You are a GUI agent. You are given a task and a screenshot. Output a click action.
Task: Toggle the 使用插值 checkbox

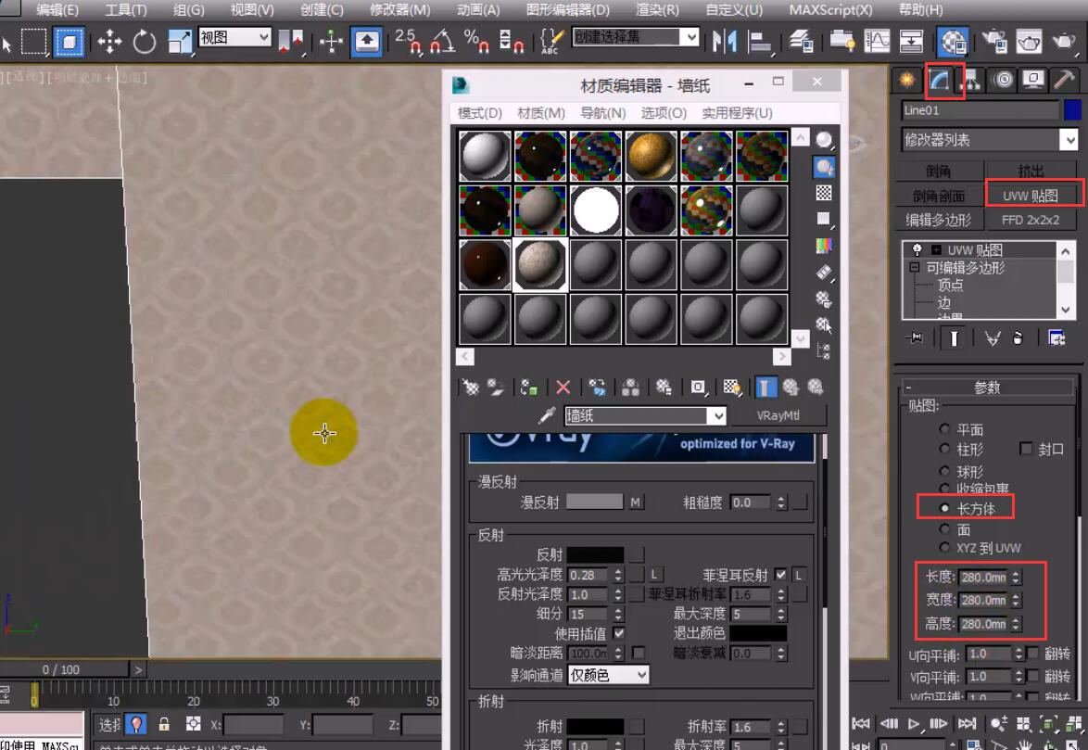coord(619,633)
